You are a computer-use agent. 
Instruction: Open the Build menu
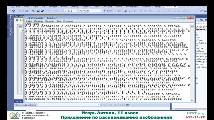64,7
